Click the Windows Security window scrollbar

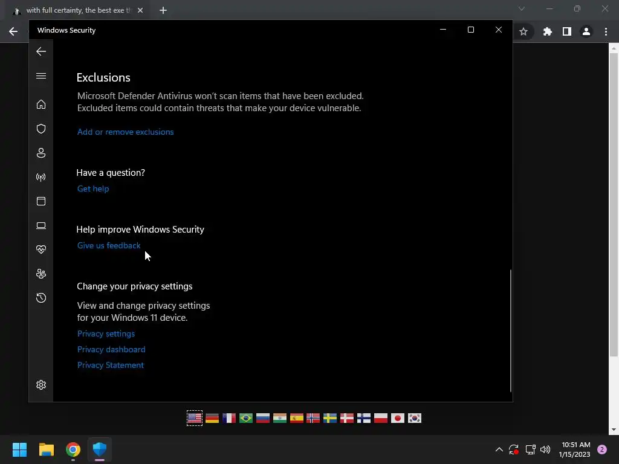pyautogui.click(x=511, y=330)
